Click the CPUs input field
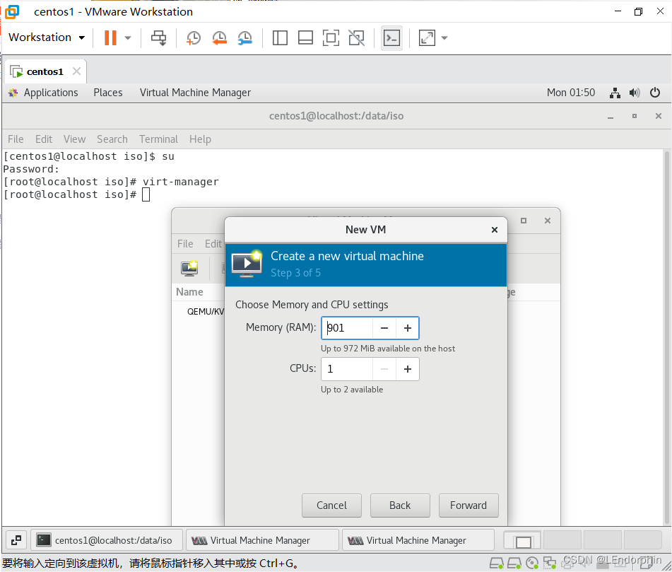Image resolution: width=672 pixels, height=572 pixels. pos(347,369)
